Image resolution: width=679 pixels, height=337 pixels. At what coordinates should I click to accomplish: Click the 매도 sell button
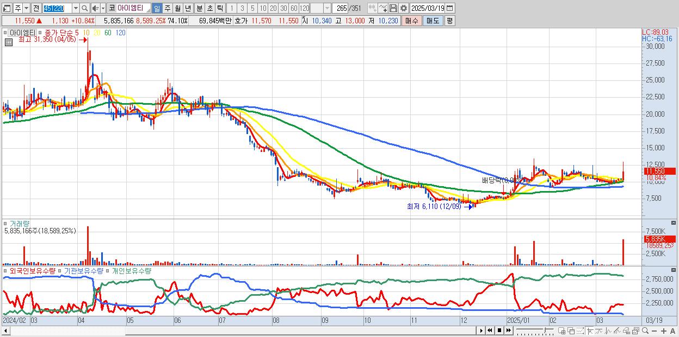(433, 21)
